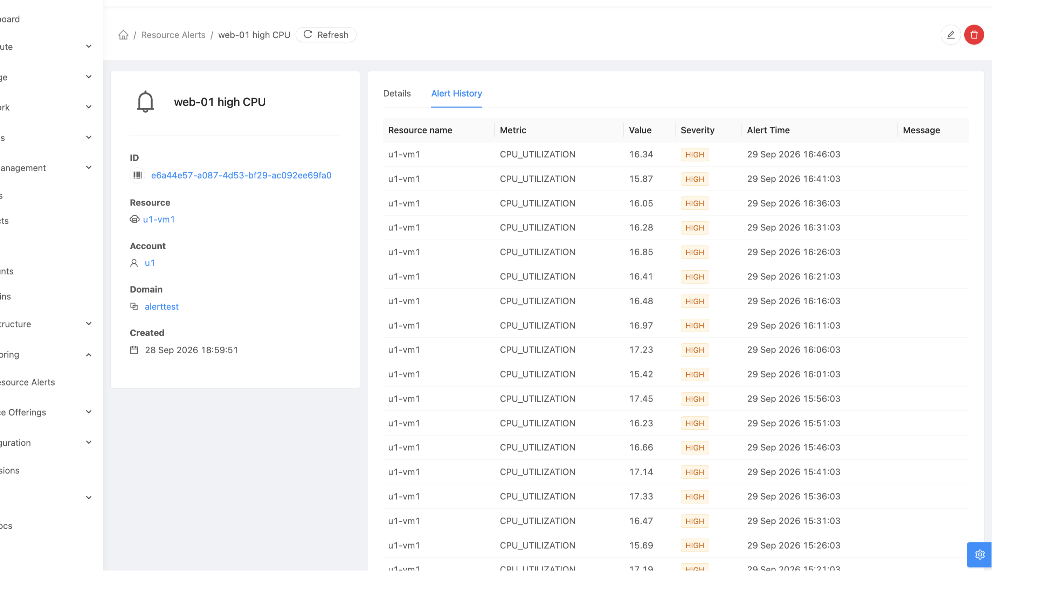Open the blue settings gear button
1050x604 pixels.
click(x=980, y=555)
